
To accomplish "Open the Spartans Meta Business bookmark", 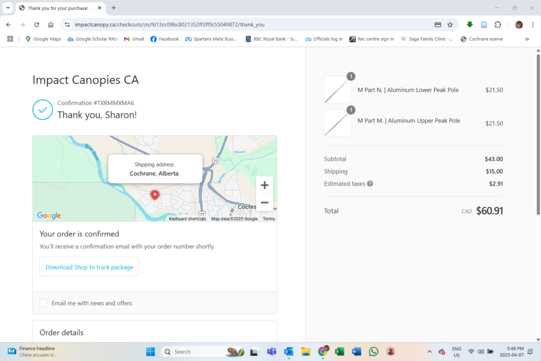I will click(211, 39).
